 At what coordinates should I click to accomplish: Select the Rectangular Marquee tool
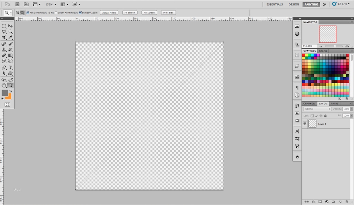pos(4,26)
